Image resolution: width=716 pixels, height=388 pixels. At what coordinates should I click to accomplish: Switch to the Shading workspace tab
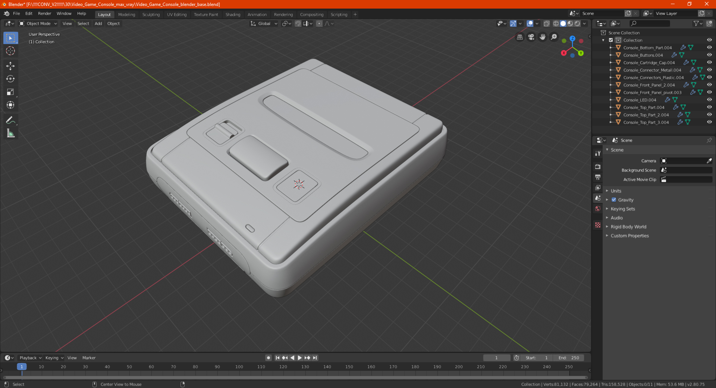click(233, 15)
